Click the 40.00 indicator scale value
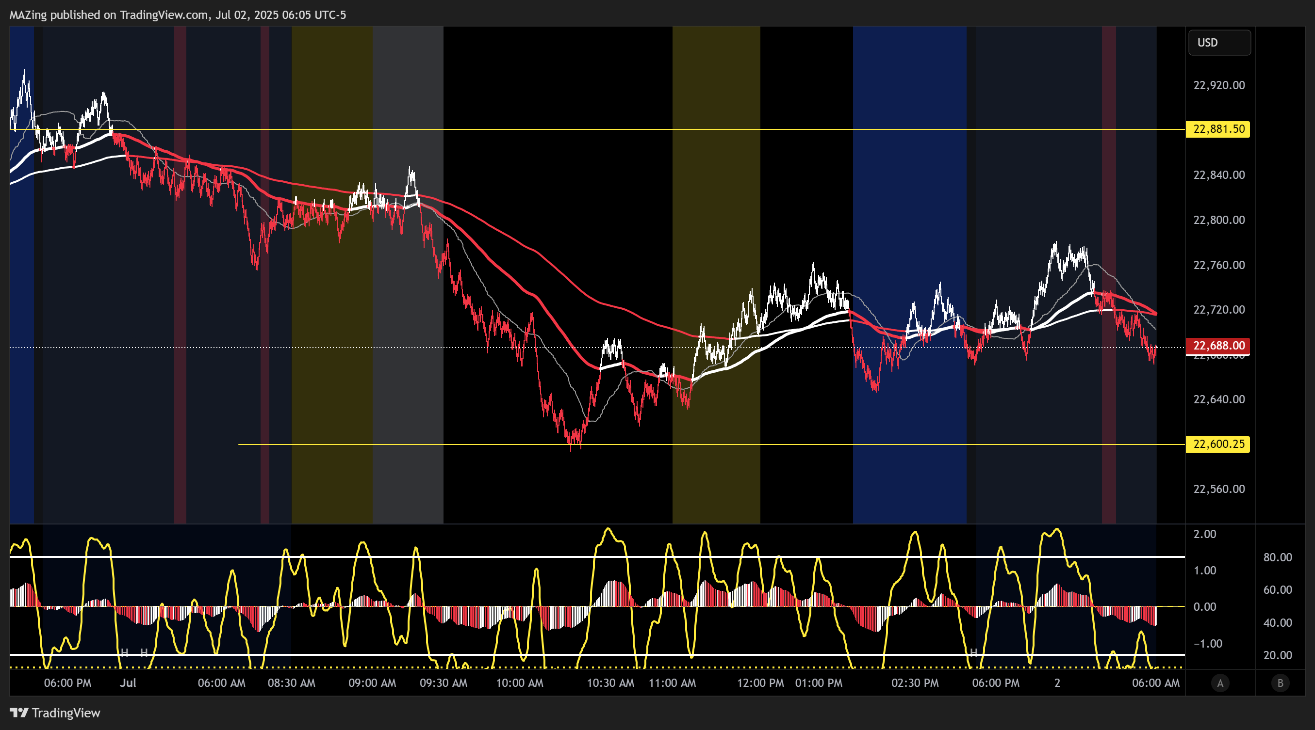 [1278, 622]
